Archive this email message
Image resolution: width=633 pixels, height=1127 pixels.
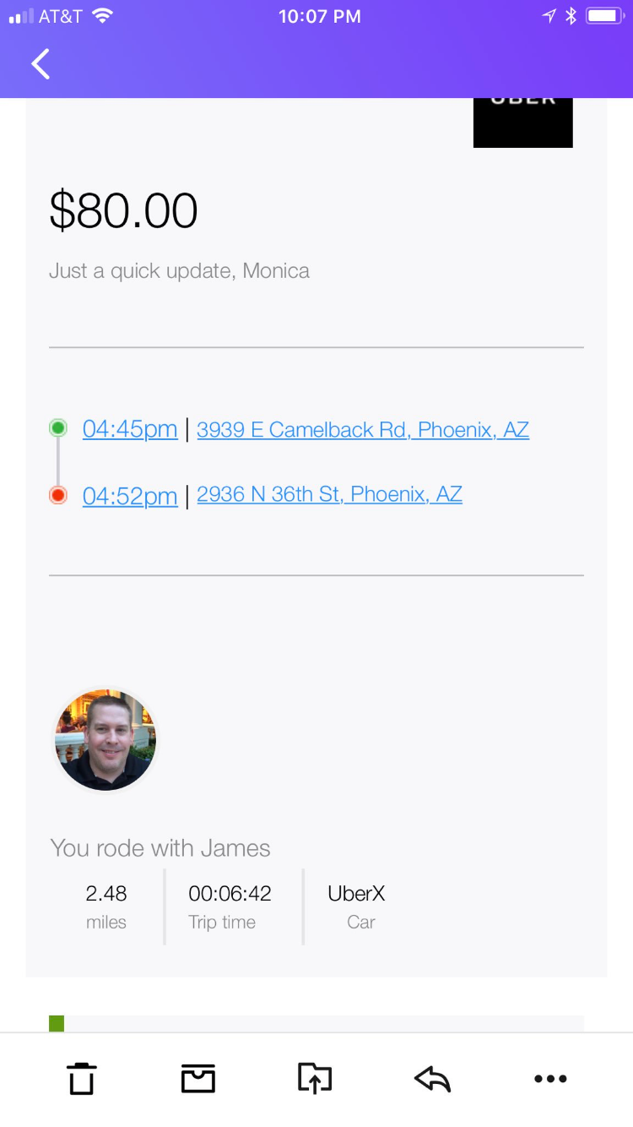tap(198, 1078)
